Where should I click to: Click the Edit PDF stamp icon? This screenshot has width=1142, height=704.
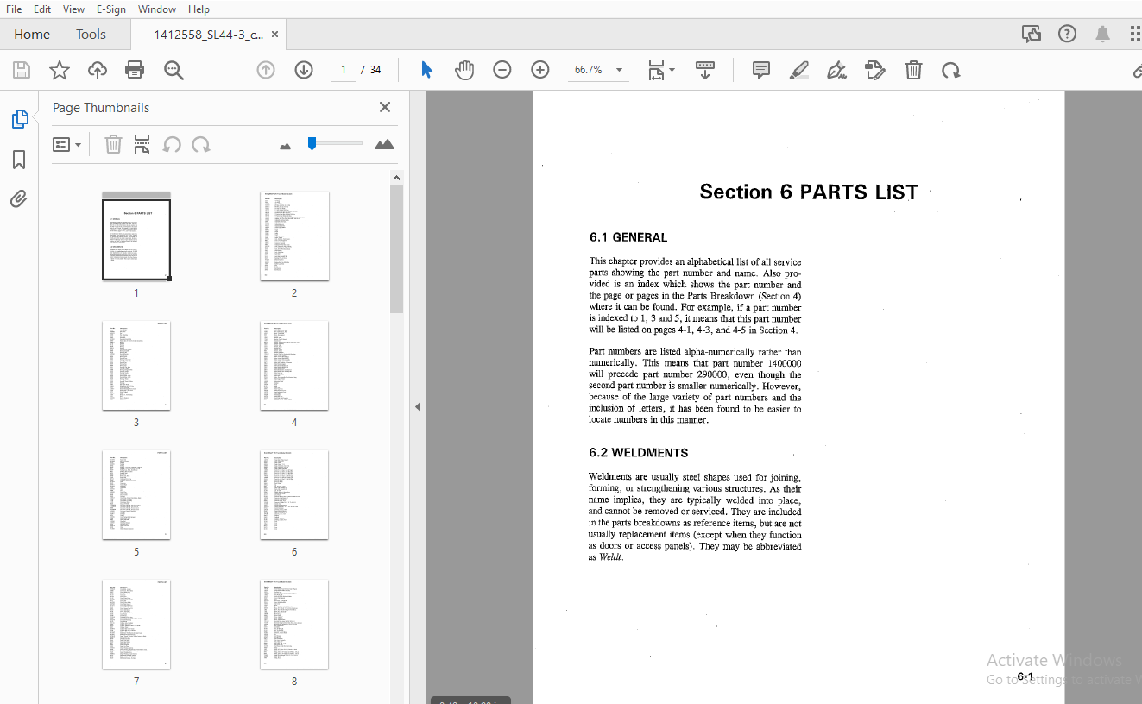tap(875, 70)
